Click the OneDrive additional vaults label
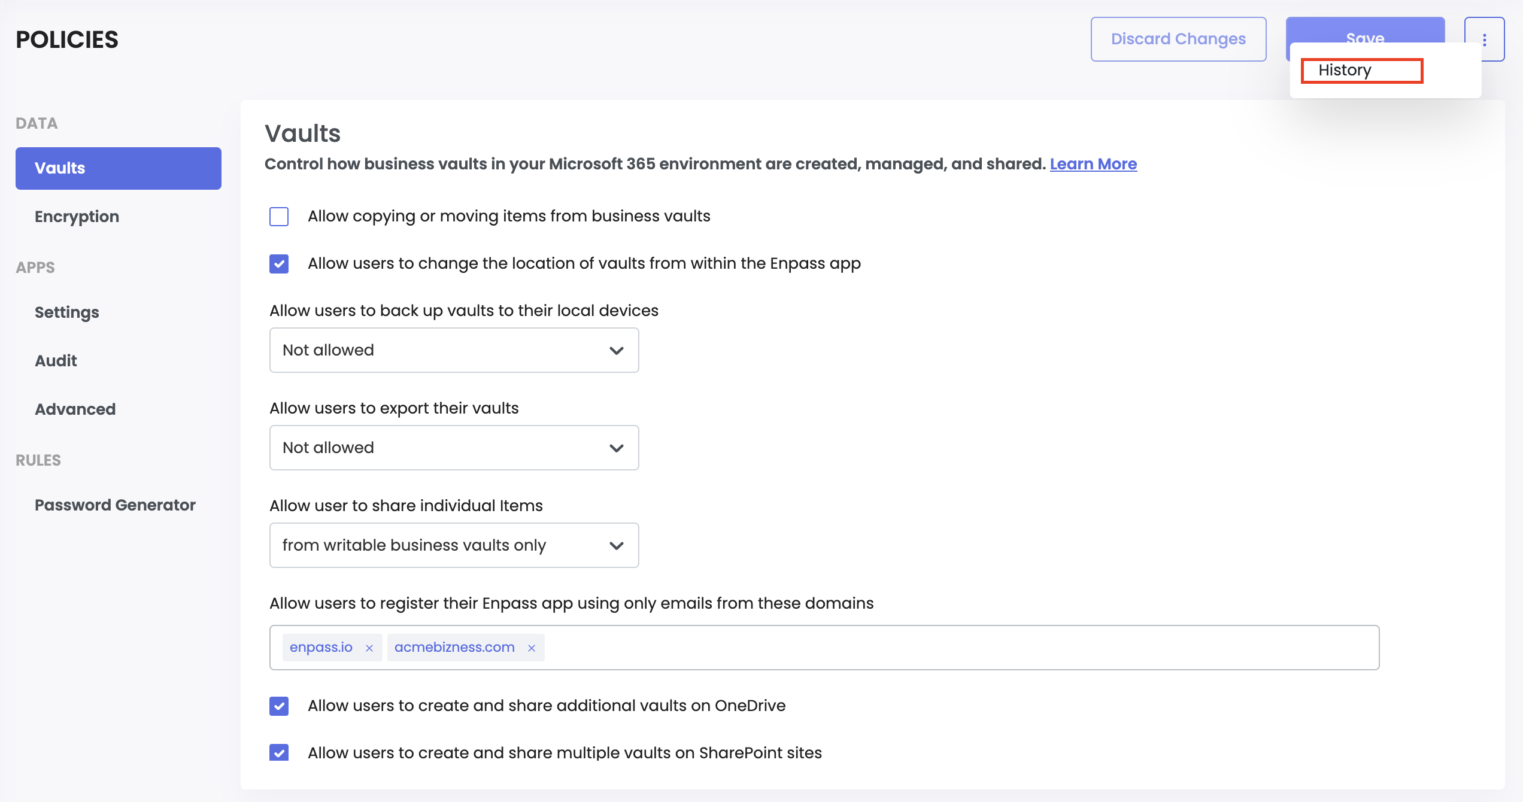The width and height of the screenshot is (1523, 802). pos(547,706)
